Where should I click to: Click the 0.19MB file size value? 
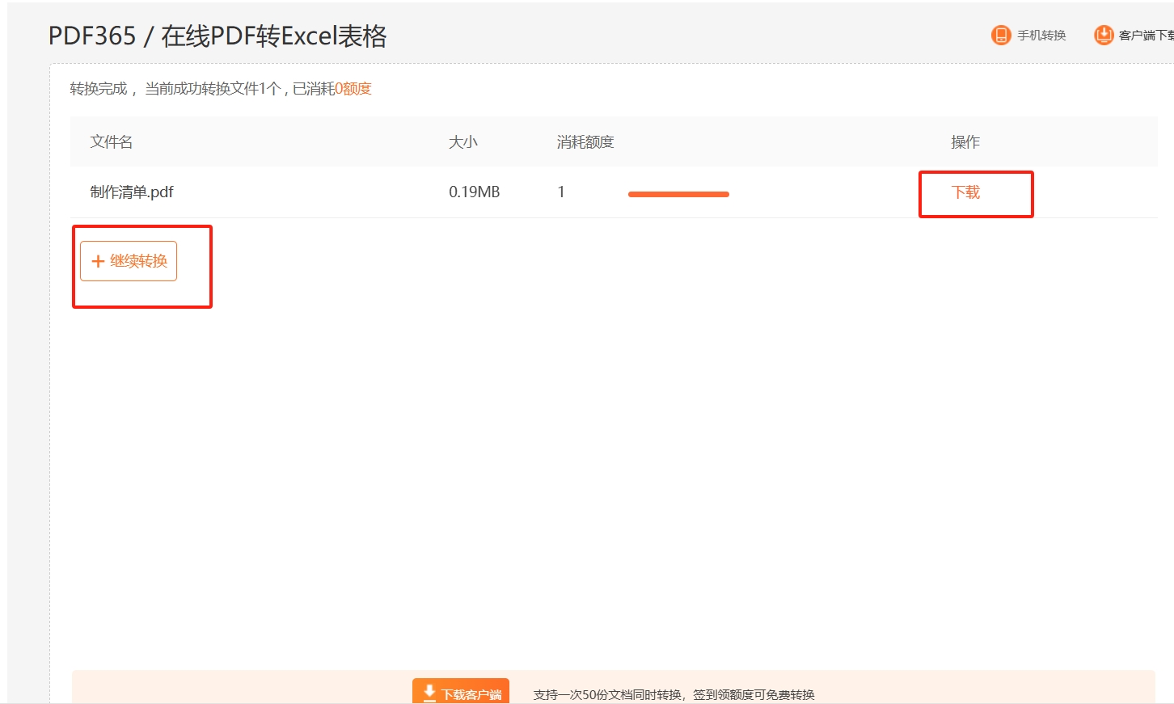pyautogui.click(x=474, y=192)
